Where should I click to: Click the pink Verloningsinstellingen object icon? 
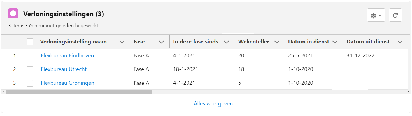click(x=13, y=13)
